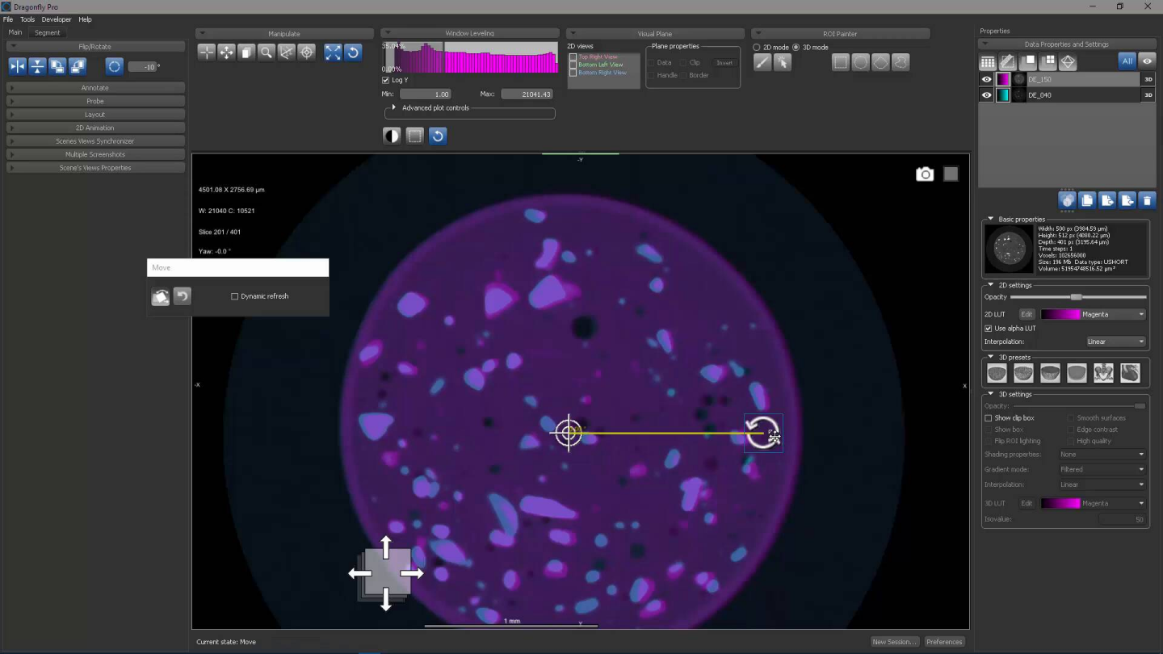Switch to the Segment tab
The image size is (1163, 654).
pyautogui.click(x=47, y=32)
